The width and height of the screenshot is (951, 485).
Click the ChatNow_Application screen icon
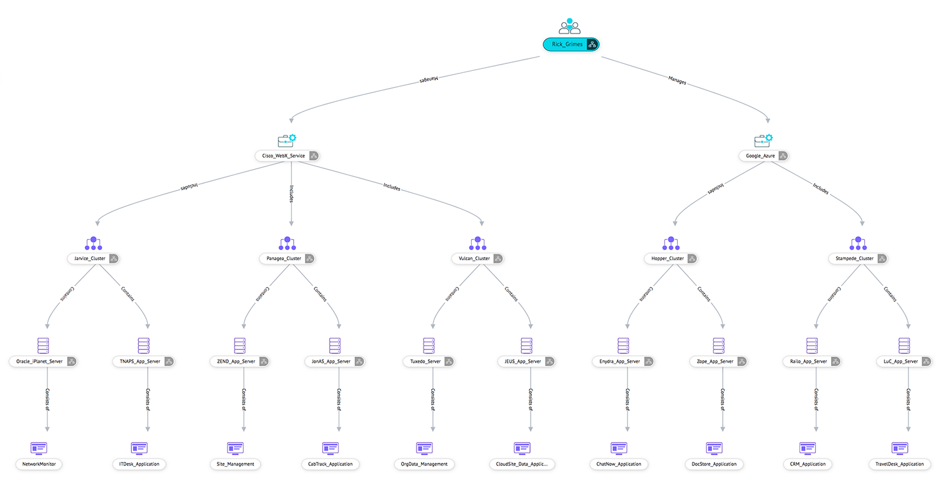point(619,448)
